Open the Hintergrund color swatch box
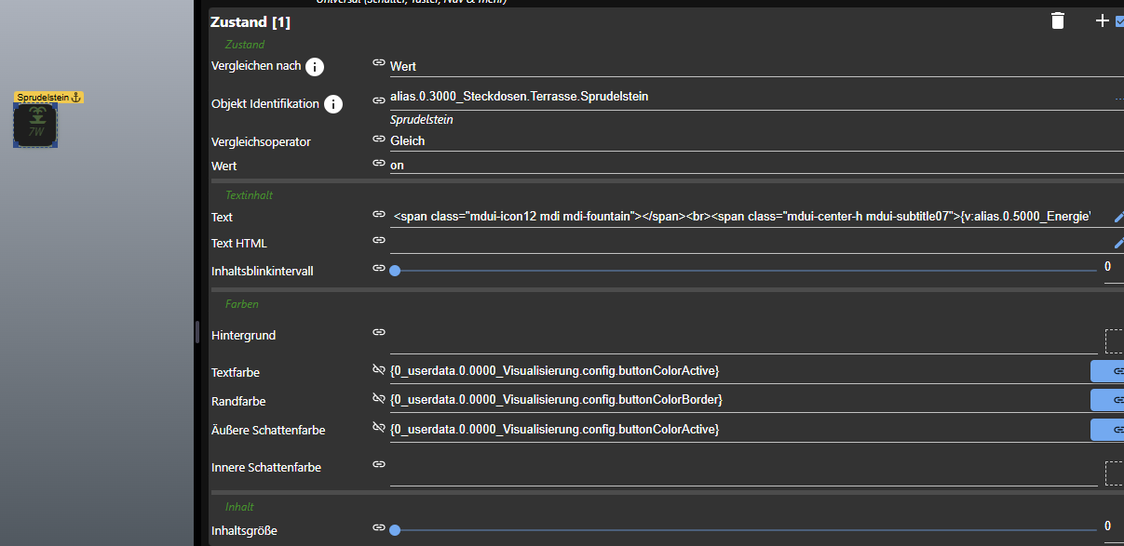The height and width of the screenshot is (546, 1124). pos(1114,341)
